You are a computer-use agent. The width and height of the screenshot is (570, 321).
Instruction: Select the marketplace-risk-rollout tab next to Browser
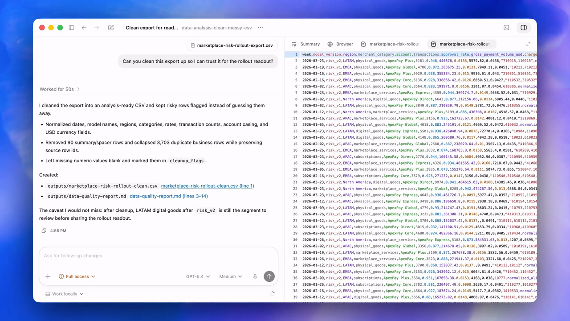click(x=391, y=44)
